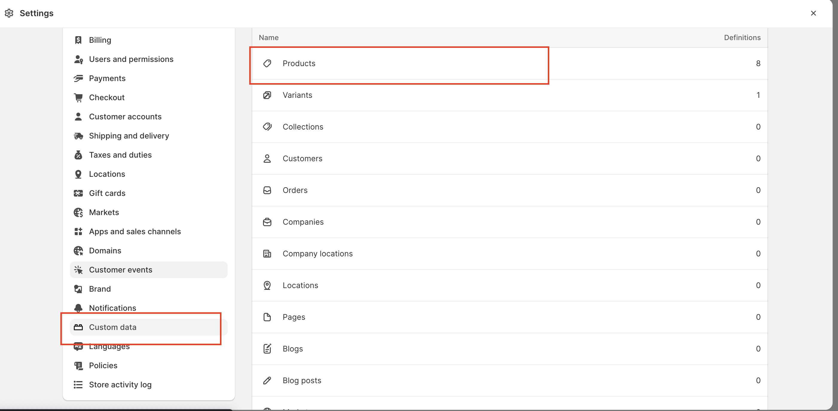Click the Markets globe icon
838x411 pixels.
78,212
